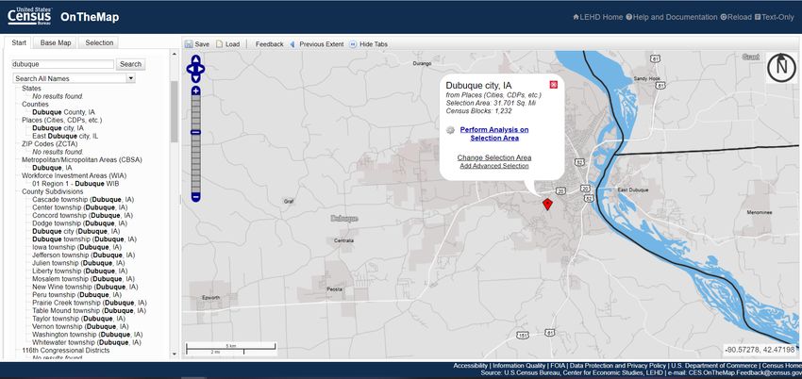The height and width of the screenshot is (379, 802).
Task: Click the red map marker
Action: click(x=546, y=205)
